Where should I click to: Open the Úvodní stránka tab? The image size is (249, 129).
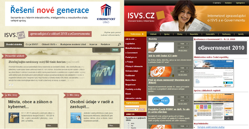(x=14, y=44)
